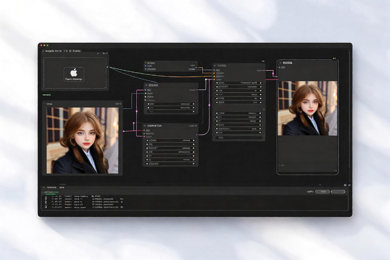Collapse the left source image node via its title dot

point(45,103)
